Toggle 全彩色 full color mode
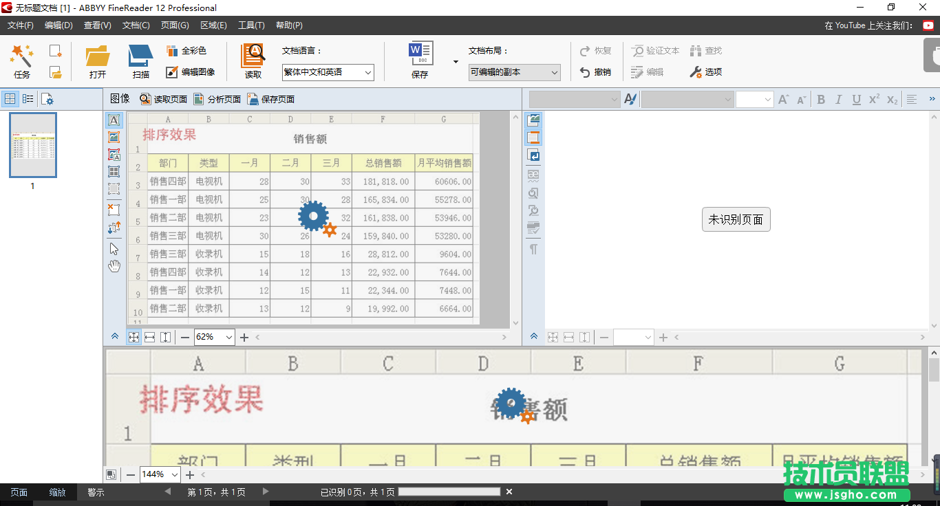The height and width of the screenshot is (506, 940). point(172,51)
